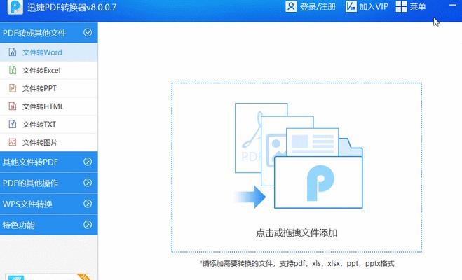This screenshot has width=462, height=280.
Task: Click the Excel document icon
Action: pos(13,70)
